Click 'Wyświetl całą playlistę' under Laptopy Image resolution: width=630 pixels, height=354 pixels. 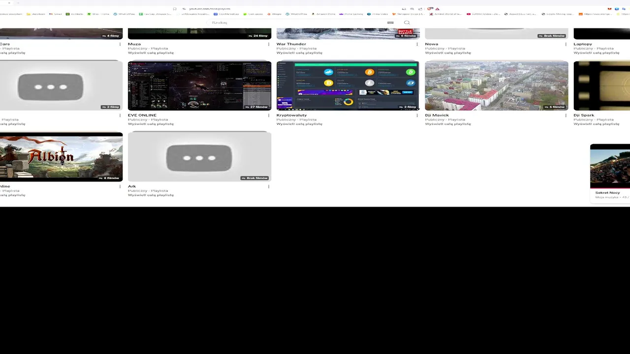[597, 53]
